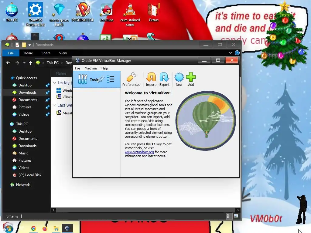The image size is (311, 233).
Task: Select the Windows file under Today
Action: 64,90
